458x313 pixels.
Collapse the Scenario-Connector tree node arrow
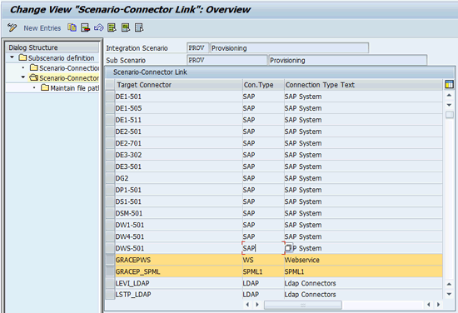tap(23, 77)
